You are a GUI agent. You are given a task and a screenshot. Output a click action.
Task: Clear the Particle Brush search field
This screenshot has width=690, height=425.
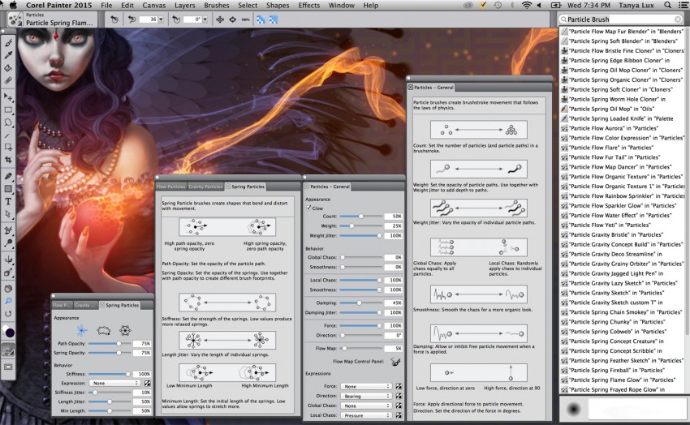pyautogui.click(x=677, y=19)
